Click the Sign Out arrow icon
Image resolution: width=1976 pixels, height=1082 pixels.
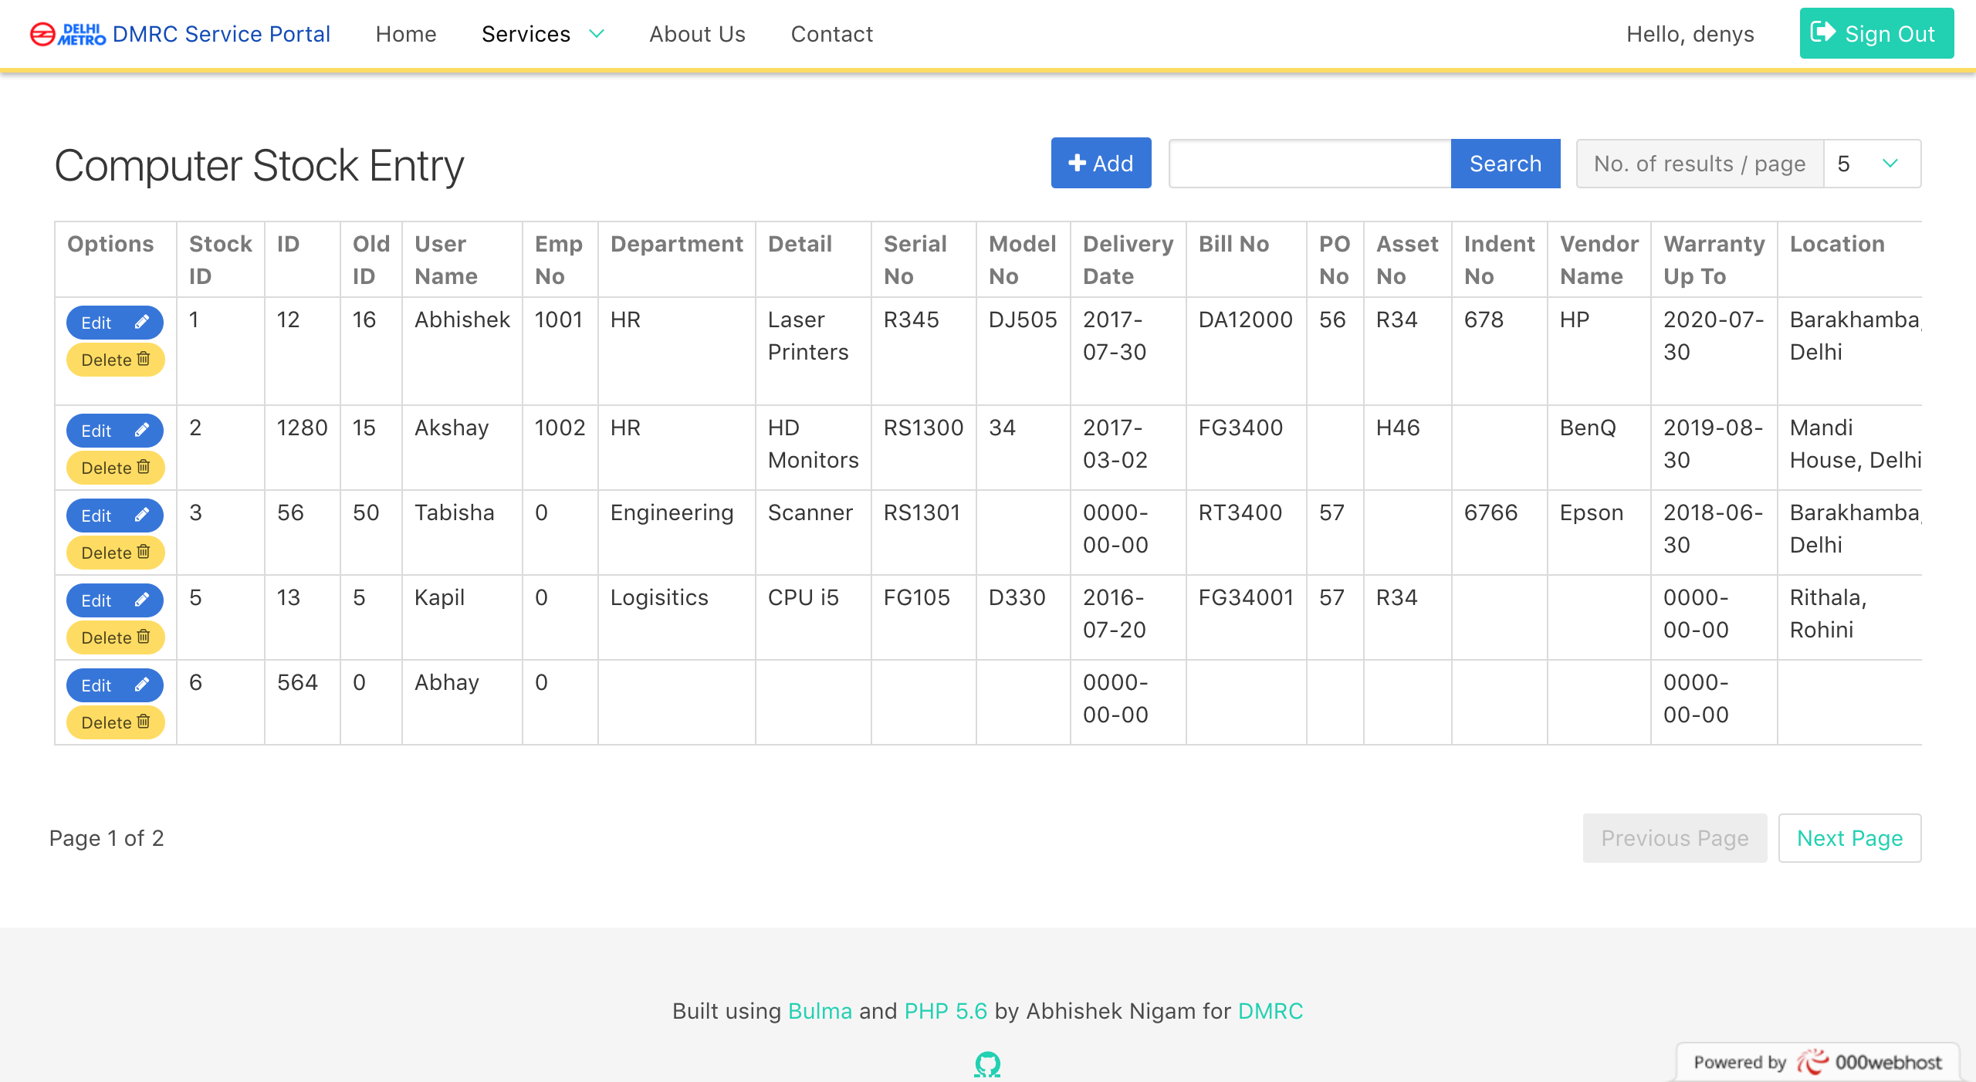(1822, 32)
